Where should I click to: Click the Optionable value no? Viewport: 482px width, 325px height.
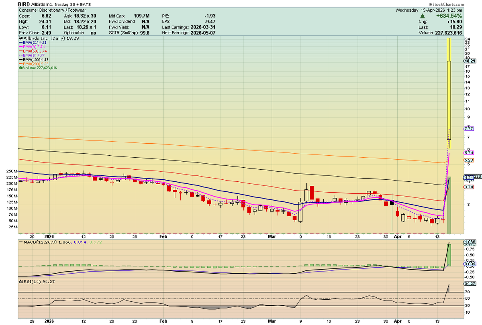tap(93, 33)
